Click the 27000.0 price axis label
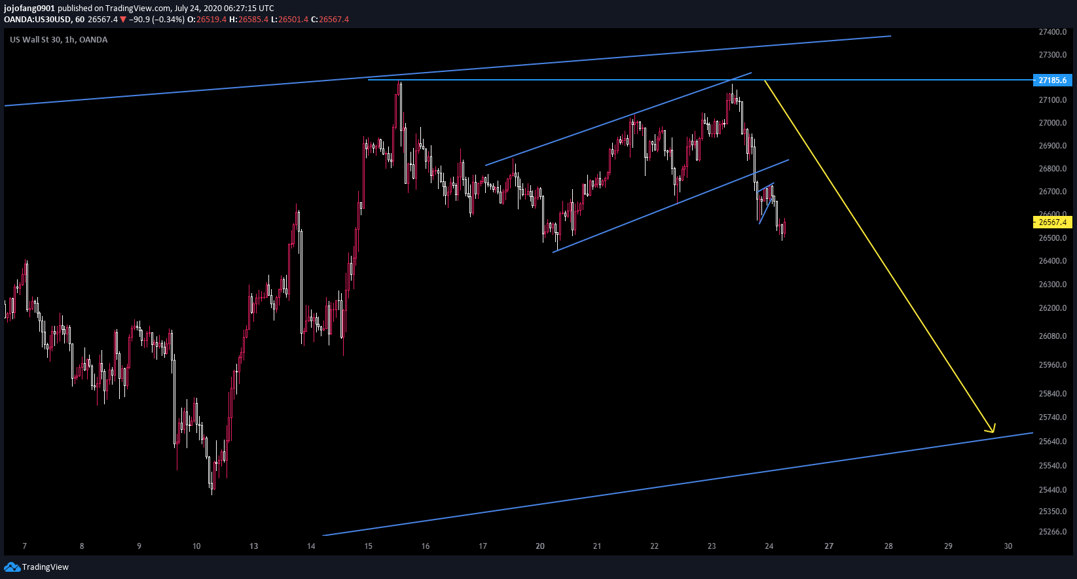This screenshot has height=579, width=1077. tap(1053, 123)
